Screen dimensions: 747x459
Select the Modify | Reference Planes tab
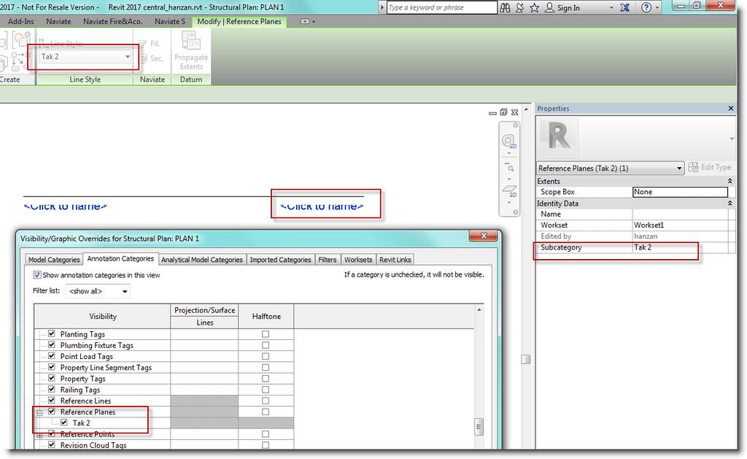[239, 21]
